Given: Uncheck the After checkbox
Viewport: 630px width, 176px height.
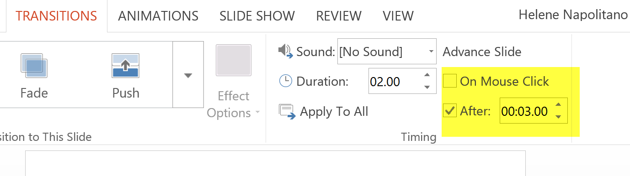Looking at the screenshot, I should click(450, 111).
